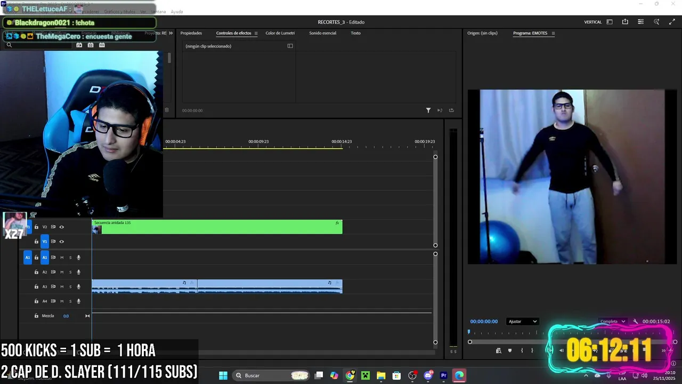682x384 pixels.
Task: Click the program monitor playhead marker
Action: click(x=469, y=332)
